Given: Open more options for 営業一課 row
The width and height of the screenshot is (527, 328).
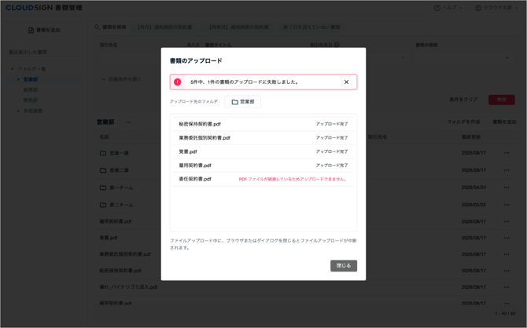Looking at the screenshot, I should [x=507, y=152].
